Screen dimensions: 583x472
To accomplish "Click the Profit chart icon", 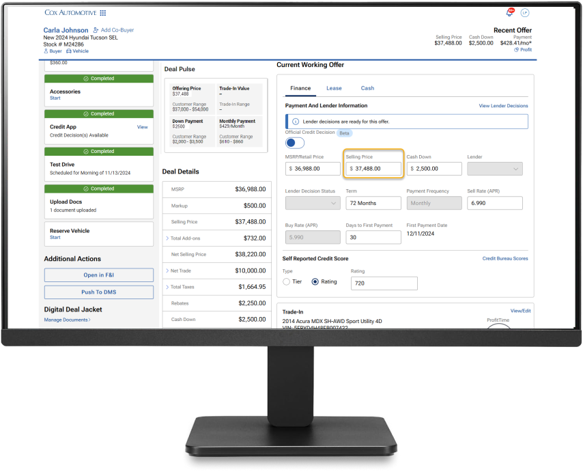I will 517,50.
